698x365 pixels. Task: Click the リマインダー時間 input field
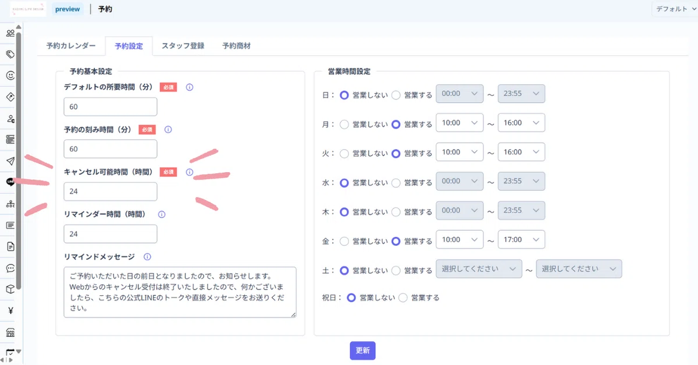coord(111,234)
